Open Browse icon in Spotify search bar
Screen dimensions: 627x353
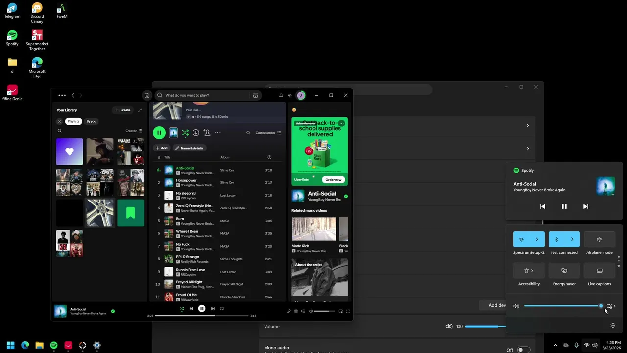click(255, 95)
